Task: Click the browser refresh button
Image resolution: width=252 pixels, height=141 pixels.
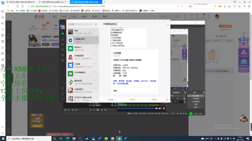Action: tap(18, 6)
